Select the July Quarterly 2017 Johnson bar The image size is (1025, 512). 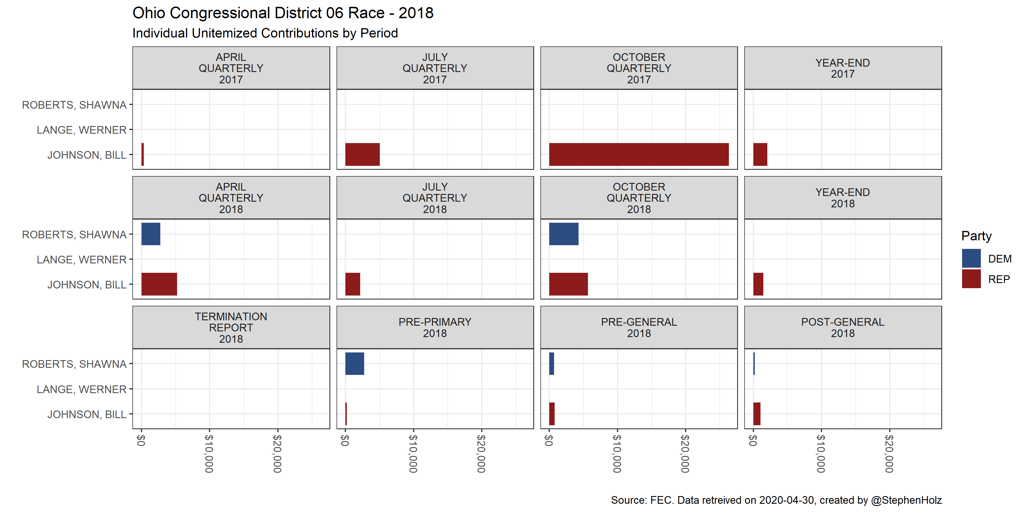click(362, 154)
